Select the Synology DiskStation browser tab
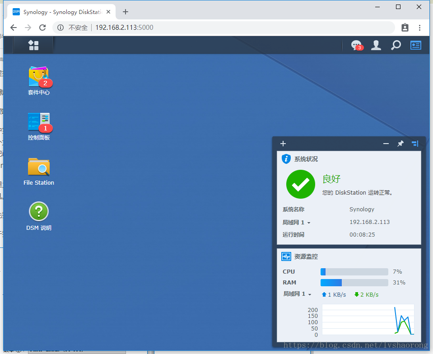 pos(61,12)
